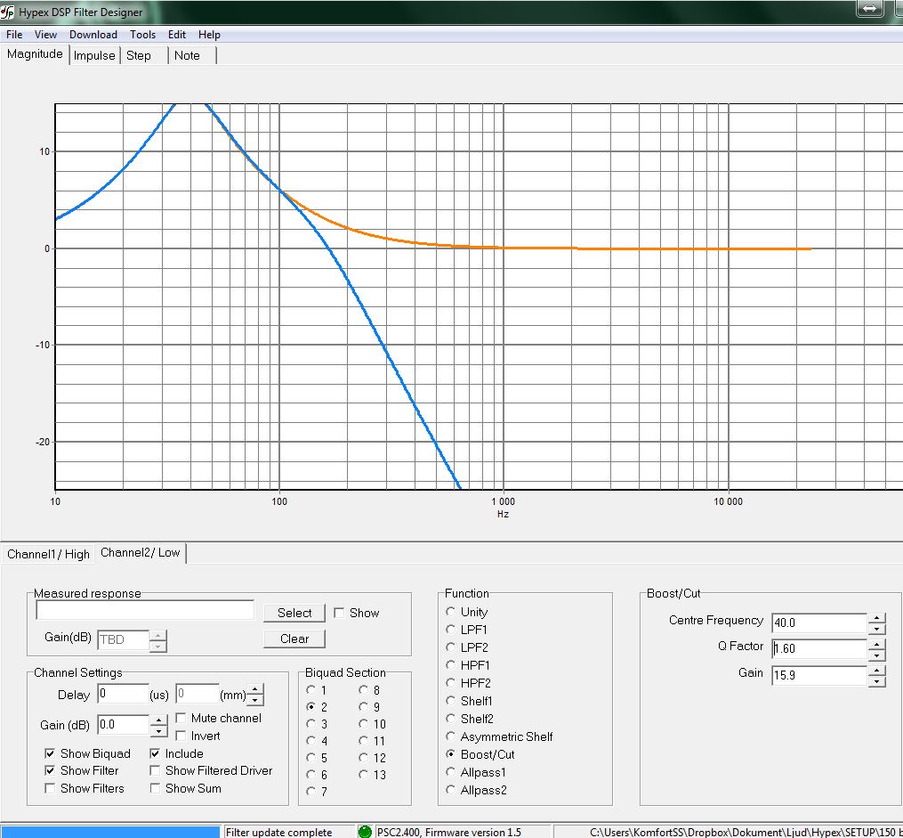
Task: Toggle the Show Sum checkbox
Action: (x=156, y=789)
